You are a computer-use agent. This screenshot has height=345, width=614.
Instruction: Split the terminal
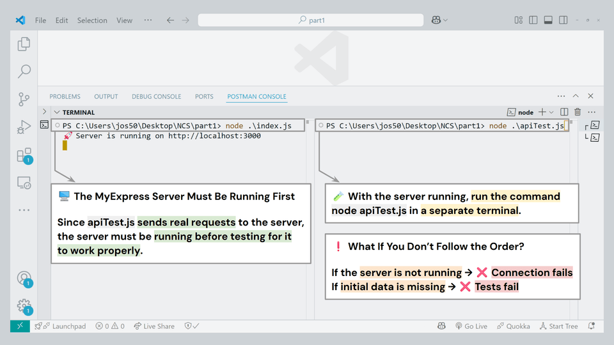pyautogui.click(x=564, y=112)
